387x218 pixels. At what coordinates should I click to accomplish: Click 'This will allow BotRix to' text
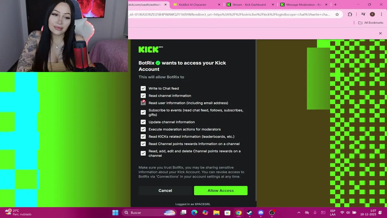(161, 77)
